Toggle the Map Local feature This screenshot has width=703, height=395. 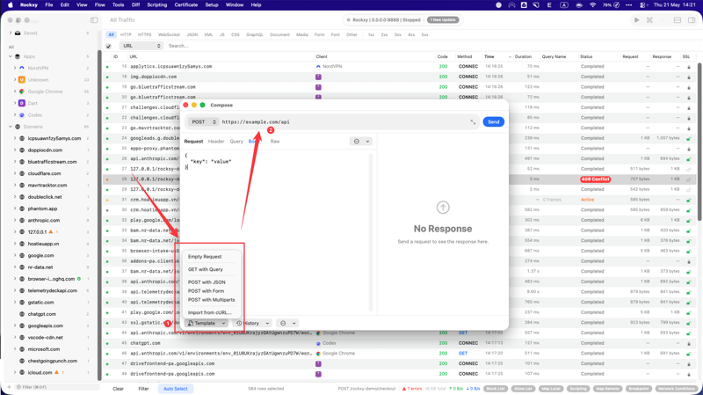tap(551, 389)
